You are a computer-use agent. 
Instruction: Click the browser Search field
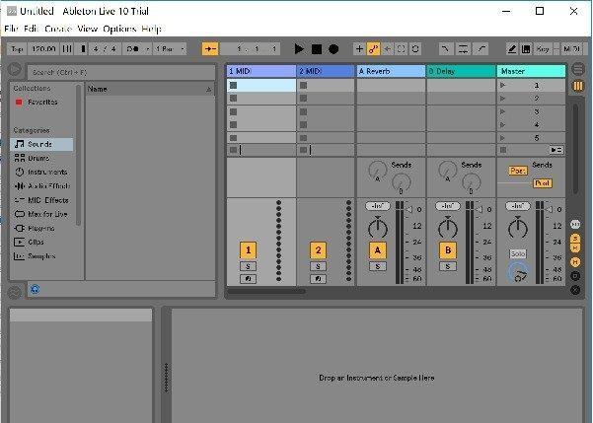click(121, 72)
